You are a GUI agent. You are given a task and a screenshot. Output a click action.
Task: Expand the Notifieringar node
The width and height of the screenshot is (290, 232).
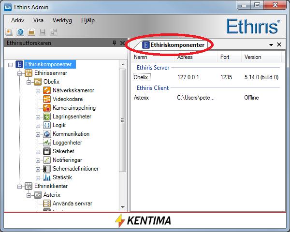pyautogui.click(x=38, y=160)
